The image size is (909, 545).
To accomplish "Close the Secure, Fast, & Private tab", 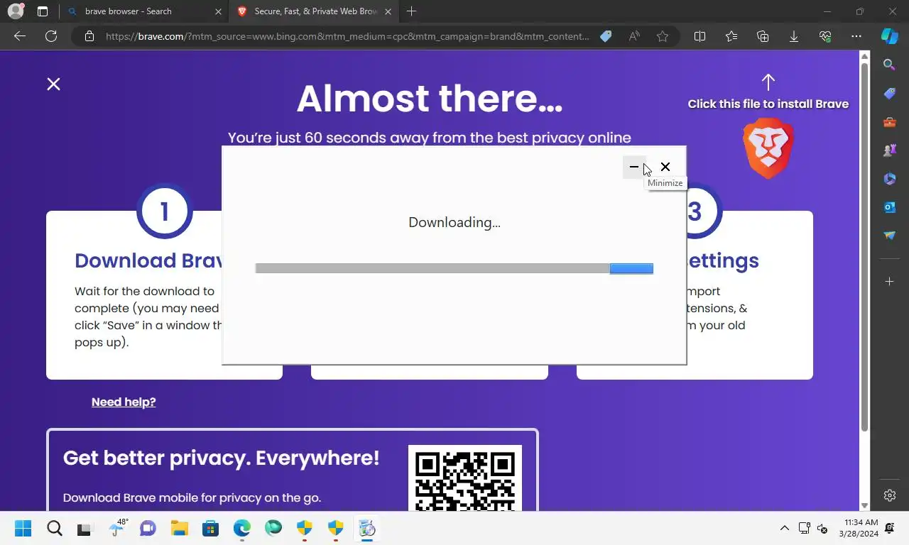I will (x=387, y=11).
